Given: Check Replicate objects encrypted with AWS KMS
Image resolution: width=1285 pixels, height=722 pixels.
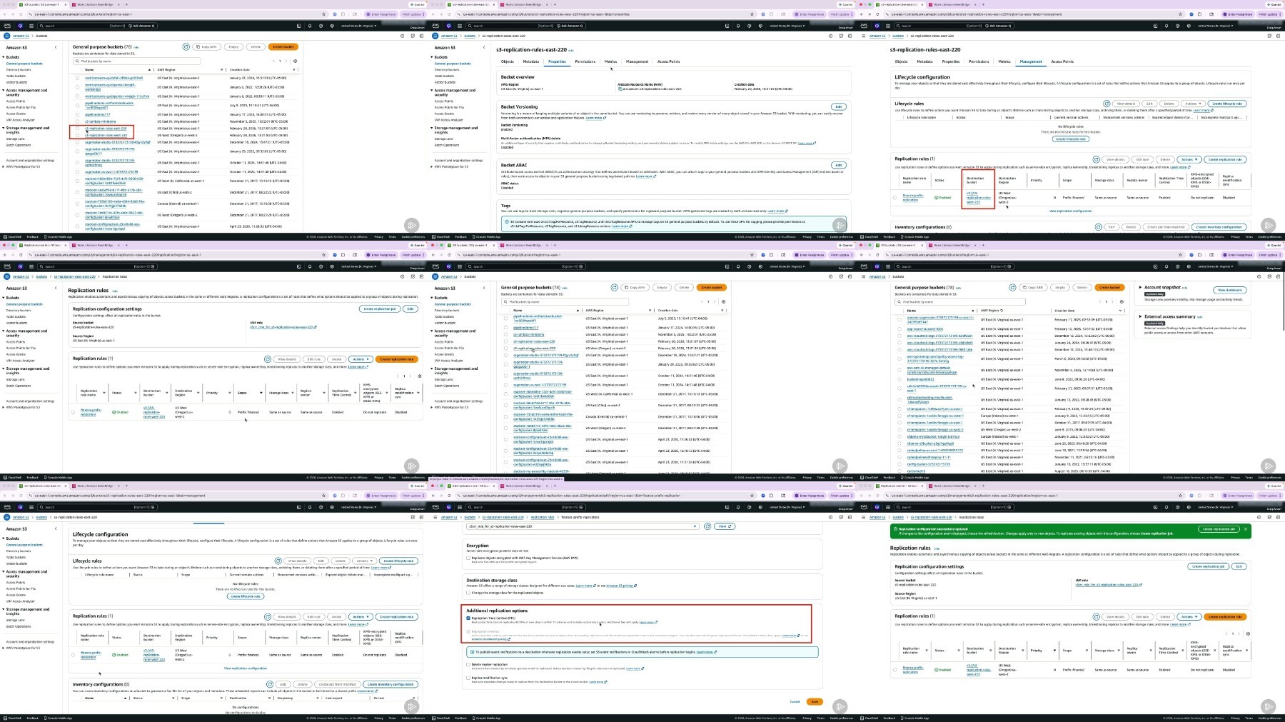Looking at the screenshot, I should (x=468, y=558).
